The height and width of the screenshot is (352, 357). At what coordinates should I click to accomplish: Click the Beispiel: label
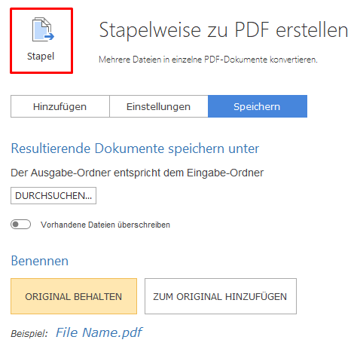point(29,334)
